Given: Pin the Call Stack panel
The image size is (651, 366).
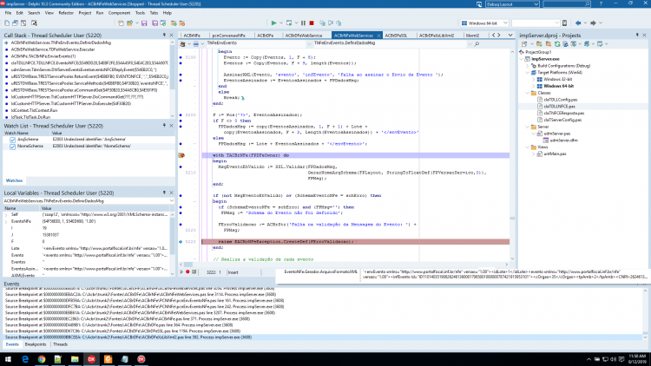Looking at the screenshot, I should point(164,36).
